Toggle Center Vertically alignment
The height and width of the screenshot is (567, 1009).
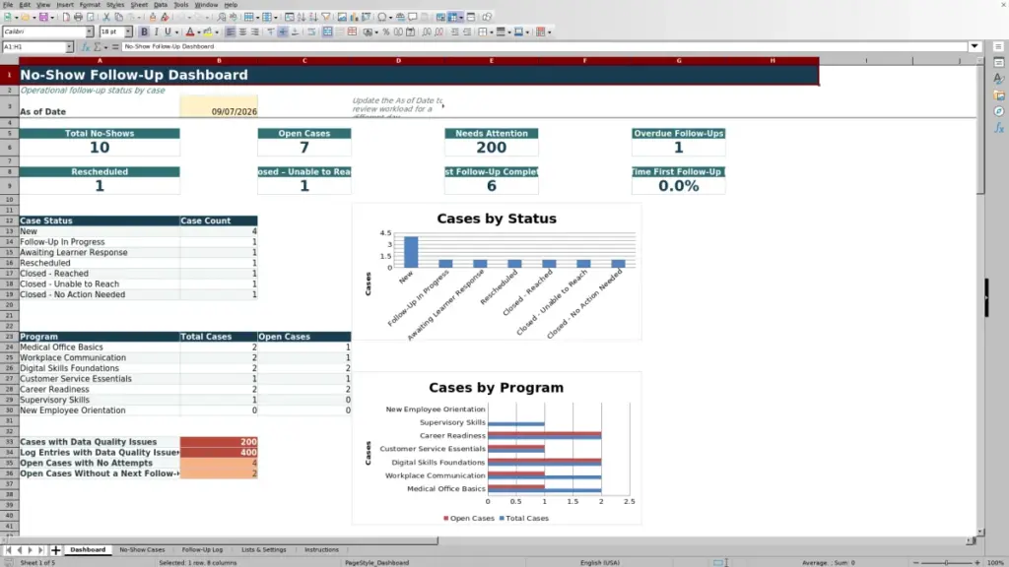283,31
